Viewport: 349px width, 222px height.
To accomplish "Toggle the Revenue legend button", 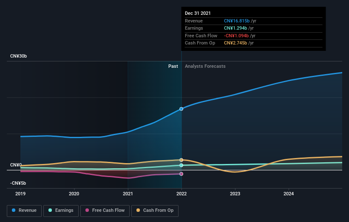I will point(24,211).
